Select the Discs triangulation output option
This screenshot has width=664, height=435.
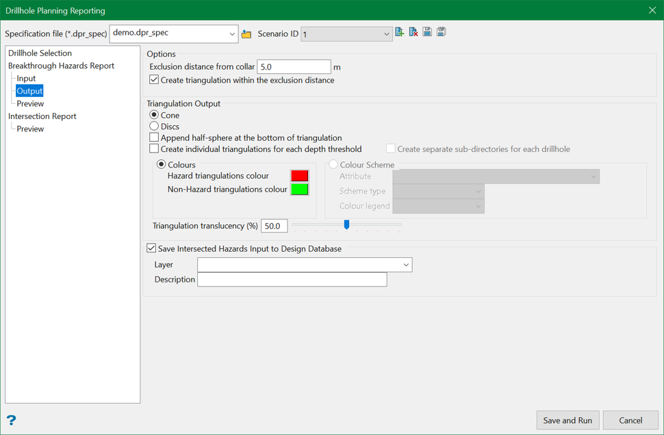coord(154,127)
